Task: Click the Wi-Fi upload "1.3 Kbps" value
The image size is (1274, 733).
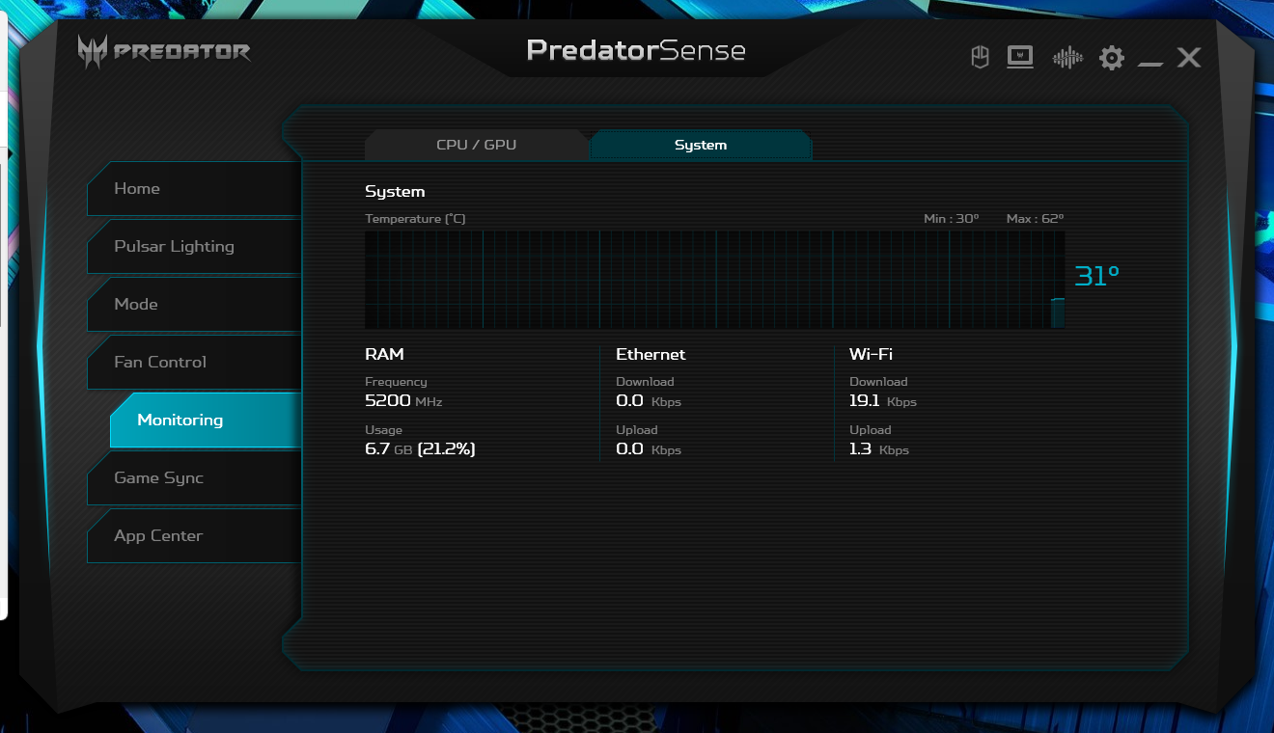Action: click(879, 448)
